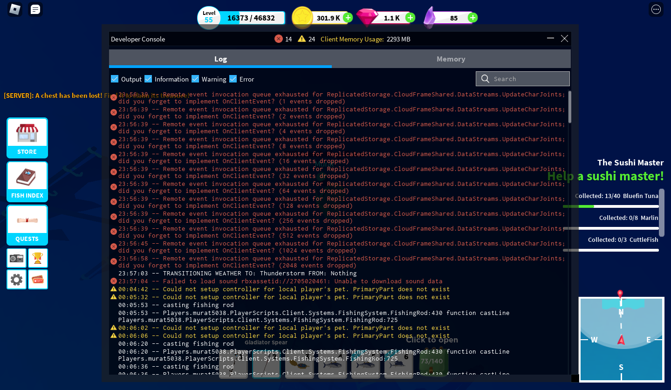Click the '(1024 events dropped)' error entry
This screenshot has height=390, width=671.
click(342, 247)
